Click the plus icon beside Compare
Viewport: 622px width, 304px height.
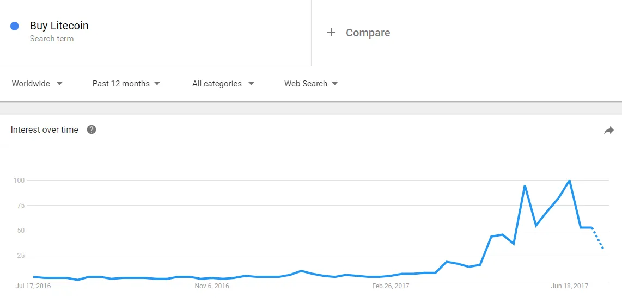coord(331,33)
